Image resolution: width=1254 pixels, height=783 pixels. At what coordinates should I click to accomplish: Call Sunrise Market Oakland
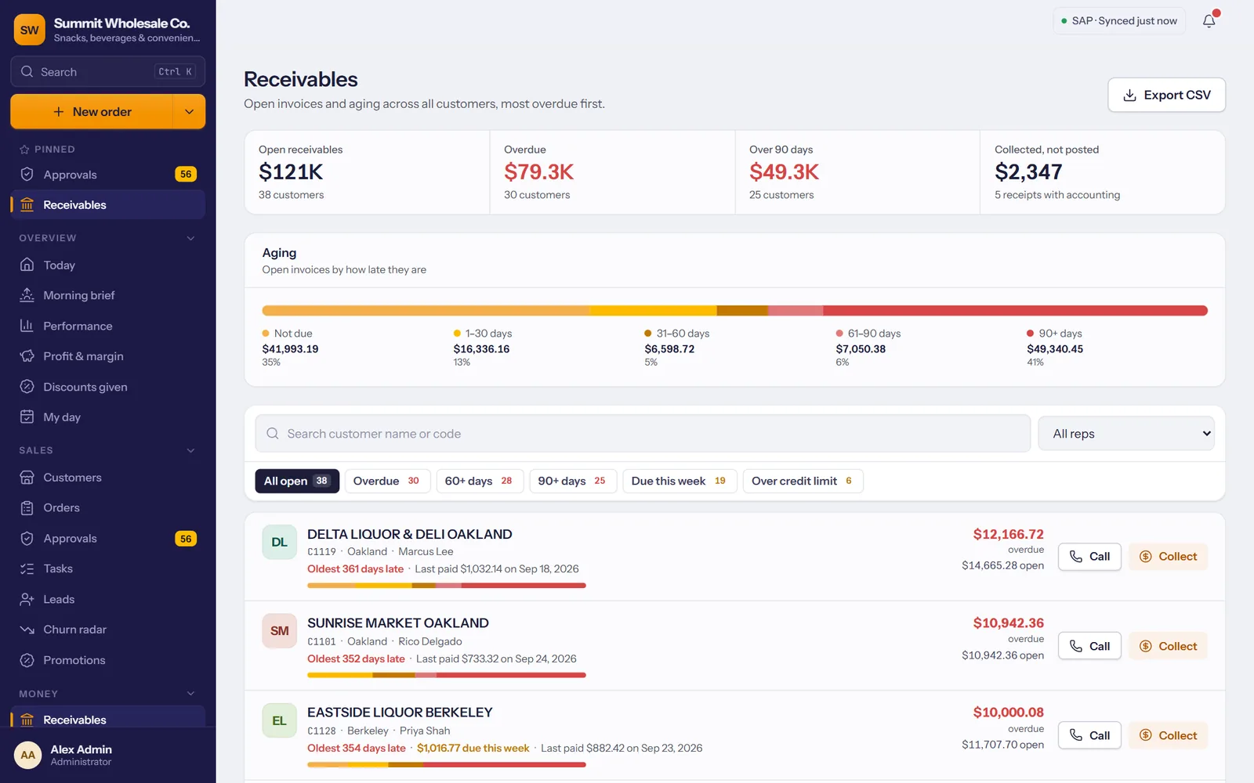click(x=1089, y=646)
